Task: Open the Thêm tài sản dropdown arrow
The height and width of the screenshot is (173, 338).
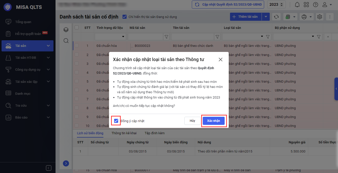Action: pos(266,17)
